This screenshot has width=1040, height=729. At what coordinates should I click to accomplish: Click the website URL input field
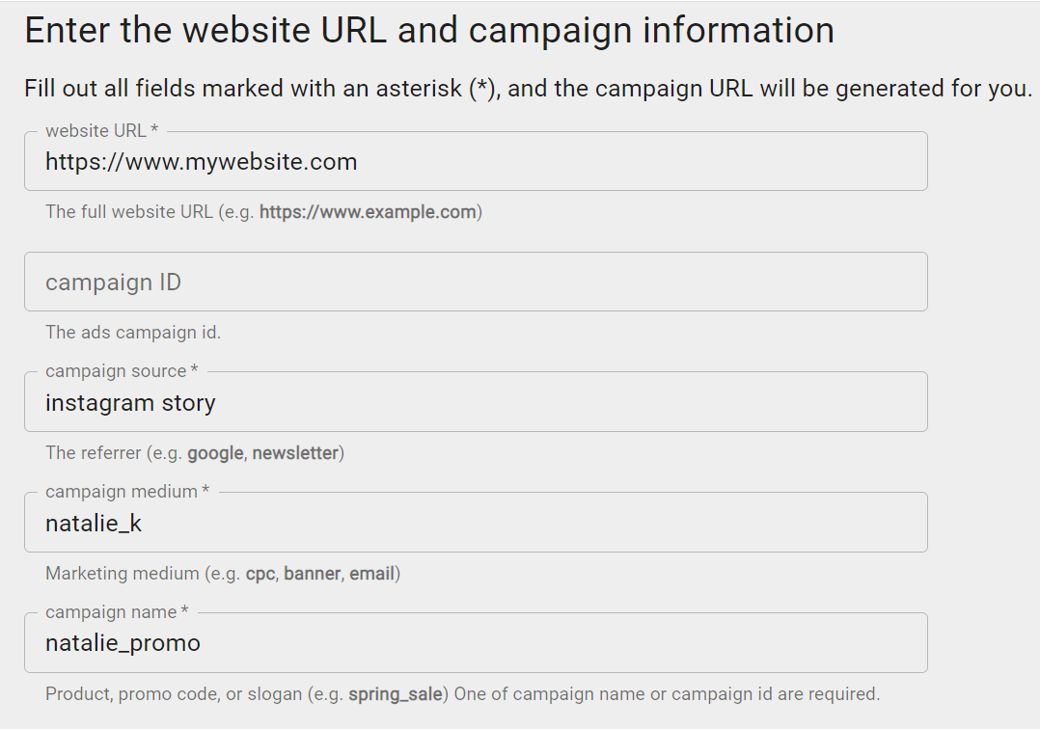(x=476, y=162)
